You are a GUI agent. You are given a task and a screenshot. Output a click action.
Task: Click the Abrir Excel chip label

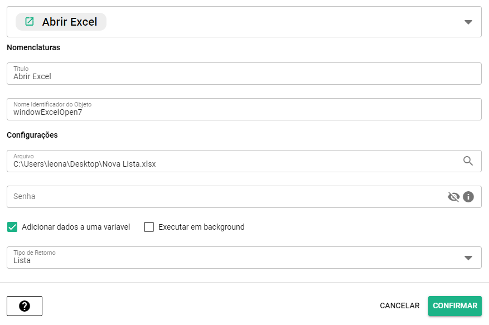[70, 22]
